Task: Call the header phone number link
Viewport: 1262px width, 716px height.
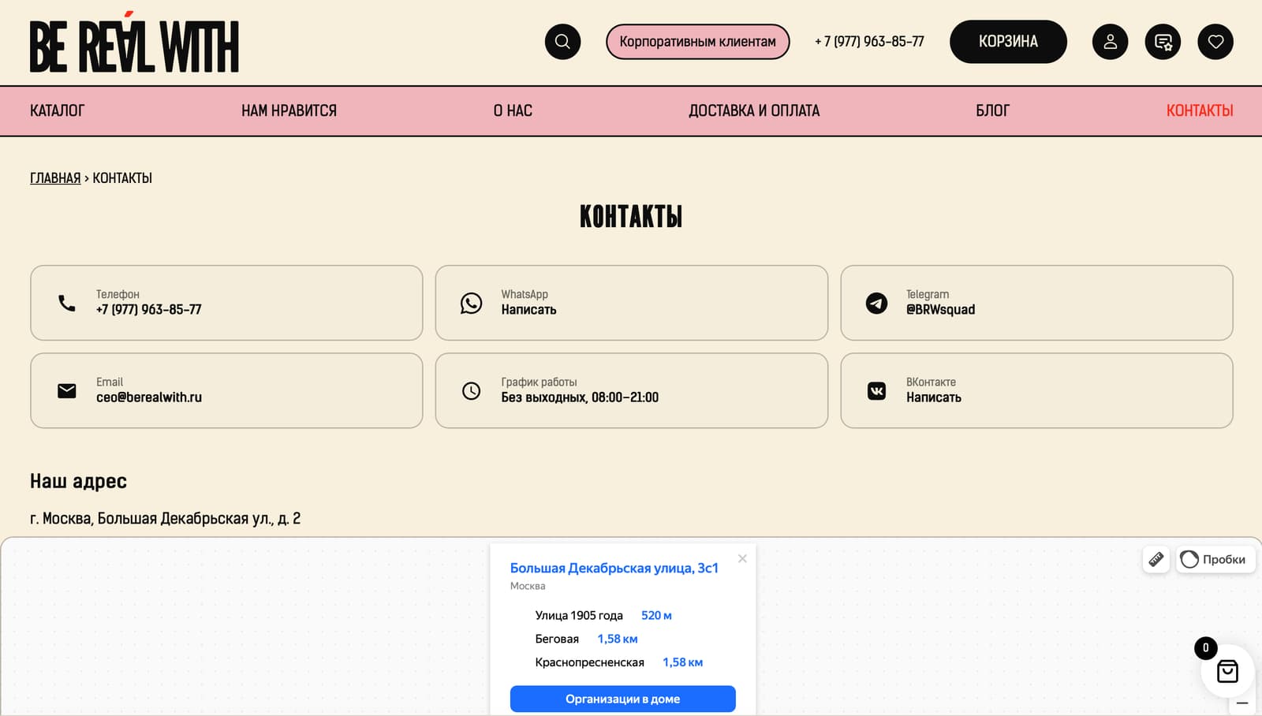Action: click(869, 42)
